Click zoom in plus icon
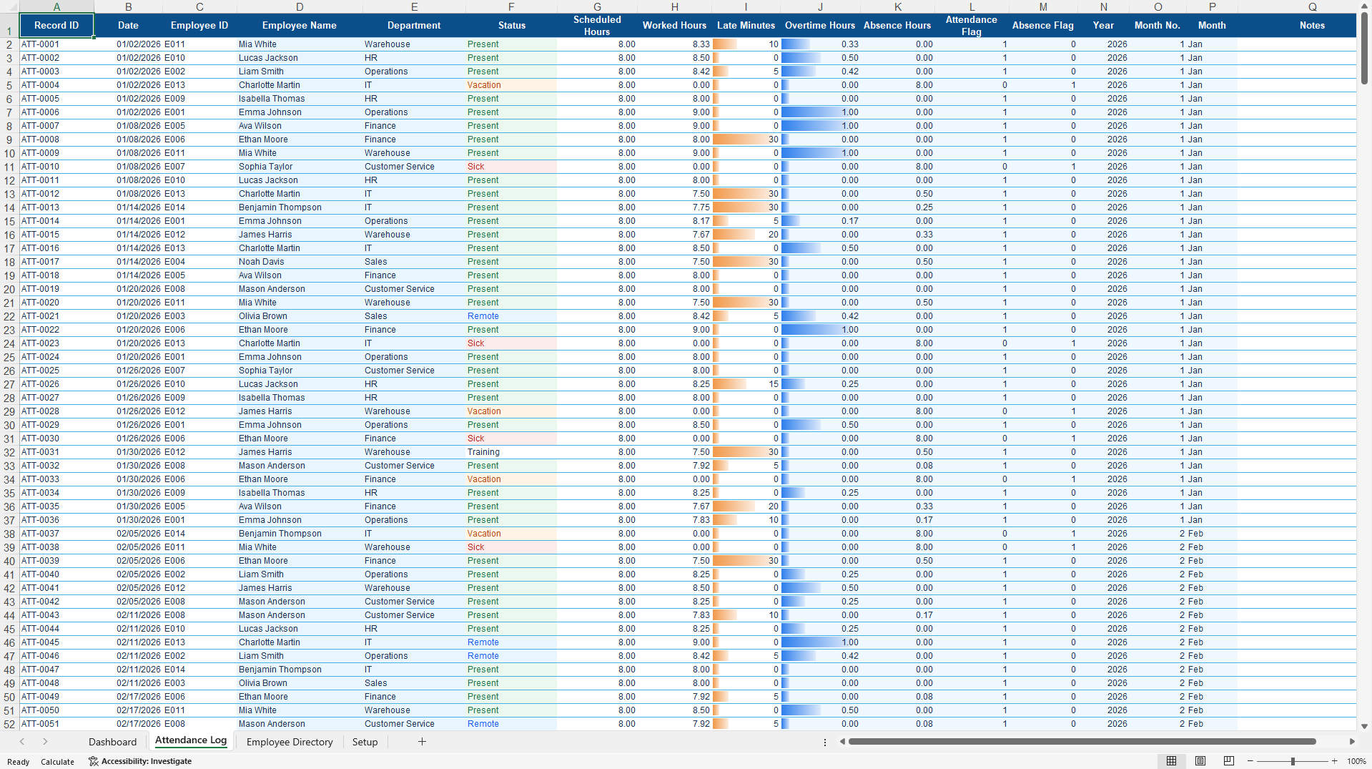Viewport: 1372px width, 769px height. pos(1335,761)
